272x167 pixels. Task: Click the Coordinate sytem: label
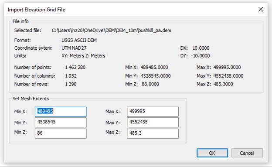[33, 48]
